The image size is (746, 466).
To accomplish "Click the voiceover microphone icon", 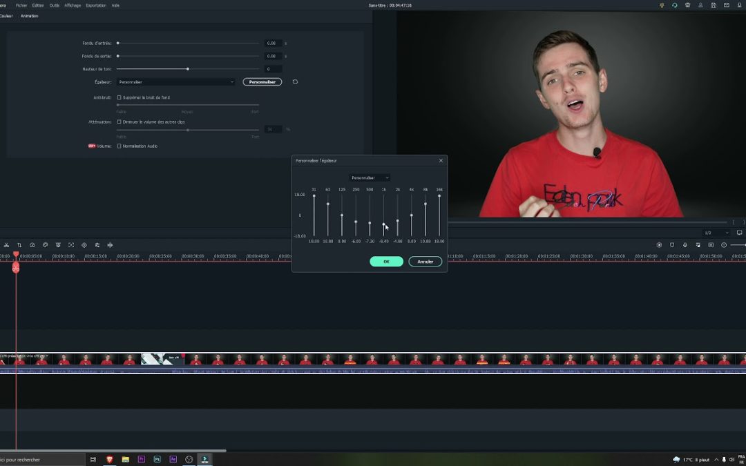I will tap(685, 245).
